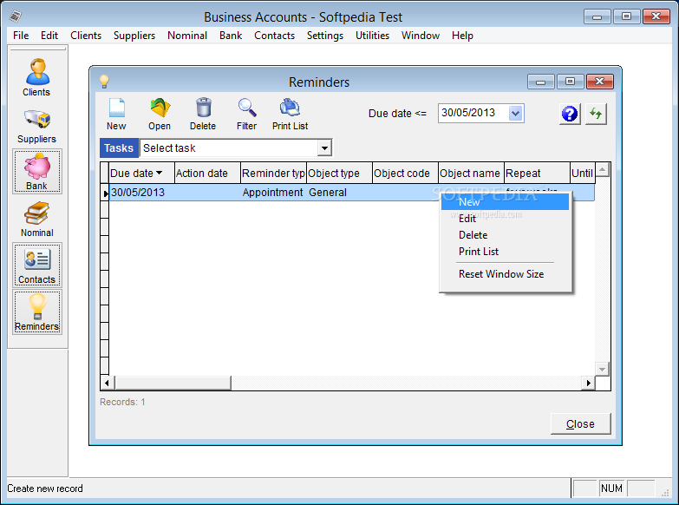This screenshot has height=505, width=679.
Task: Expand the Select task combo box arrow
Action: point(324,148)
